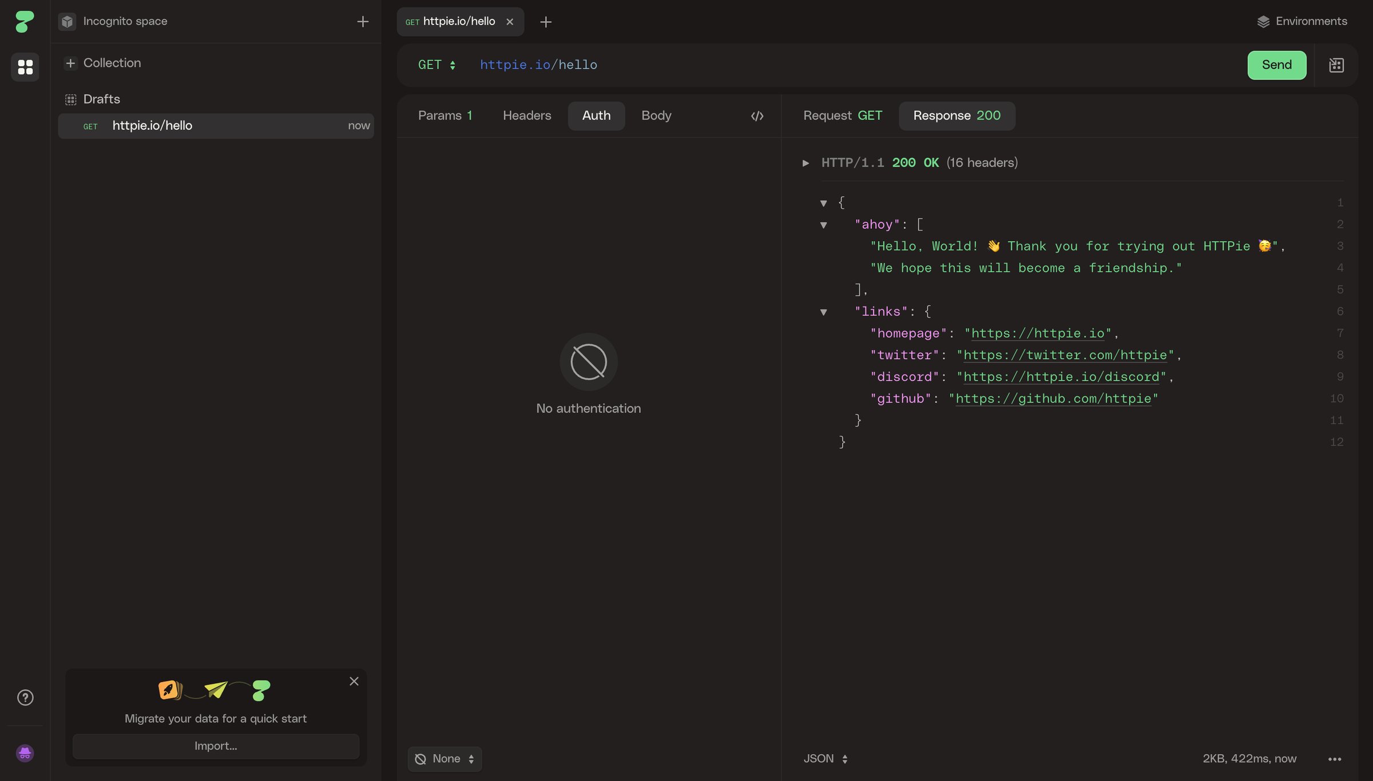
Task: Click the Environments button
Action: click(1302, 22)
